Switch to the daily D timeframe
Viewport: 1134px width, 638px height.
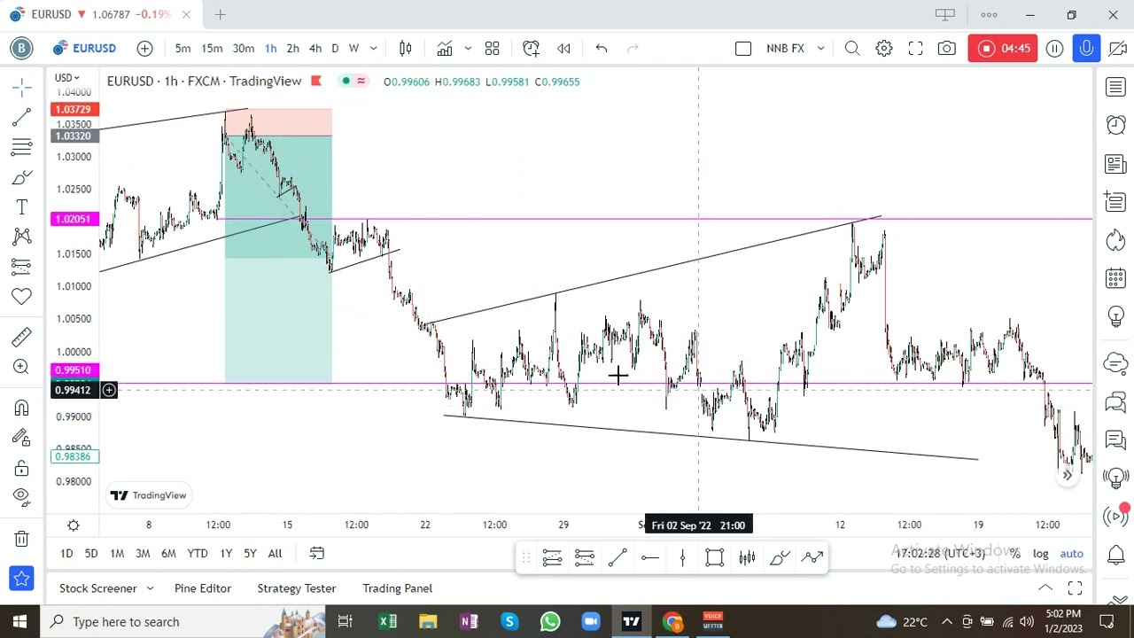pyautogui.click(x=335, y=48)
